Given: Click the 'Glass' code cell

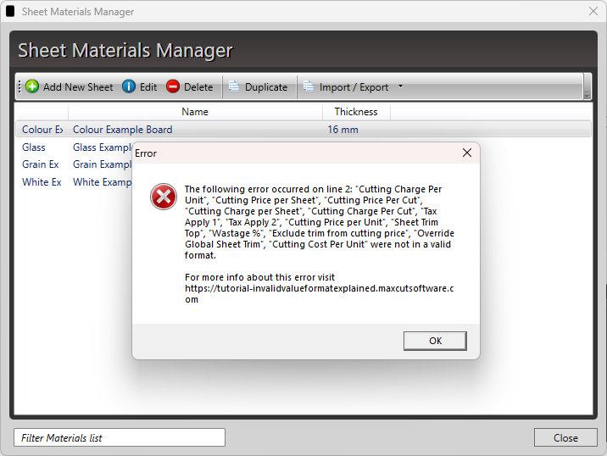Looking at the screenshot, I should click(34, 147).
